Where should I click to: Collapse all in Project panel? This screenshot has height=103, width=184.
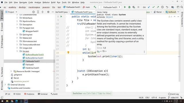pyautogui.click(x=43, y=12)
